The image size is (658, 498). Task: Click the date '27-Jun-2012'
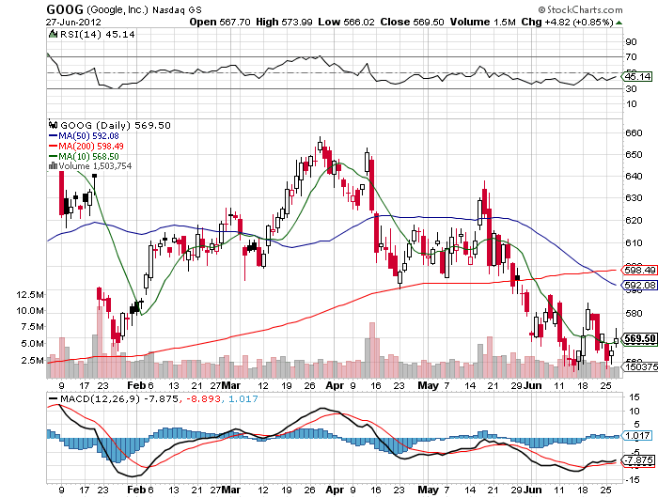(x=73, y=22)
